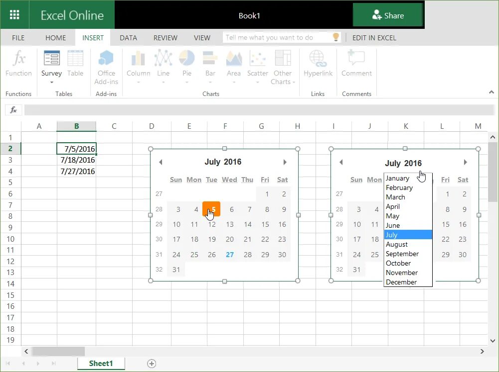Image resolution: width=499 pixels, height=372 pixels.
Task: Switch to the REVIEW tab
Action: pos(165,38)
